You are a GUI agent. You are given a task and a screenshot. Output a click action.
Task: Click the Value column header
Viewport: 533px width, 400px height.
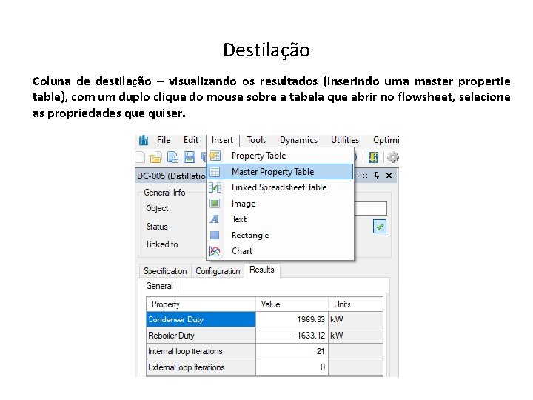click(292, 304)
